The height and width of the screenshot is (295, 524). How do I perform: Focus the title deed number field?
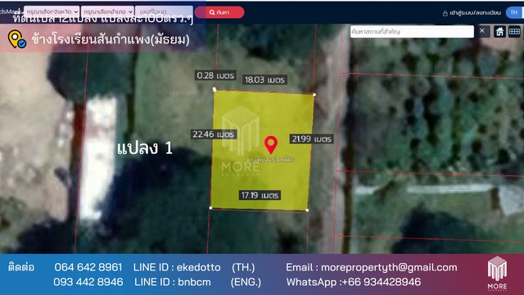[x=164, y=11]
